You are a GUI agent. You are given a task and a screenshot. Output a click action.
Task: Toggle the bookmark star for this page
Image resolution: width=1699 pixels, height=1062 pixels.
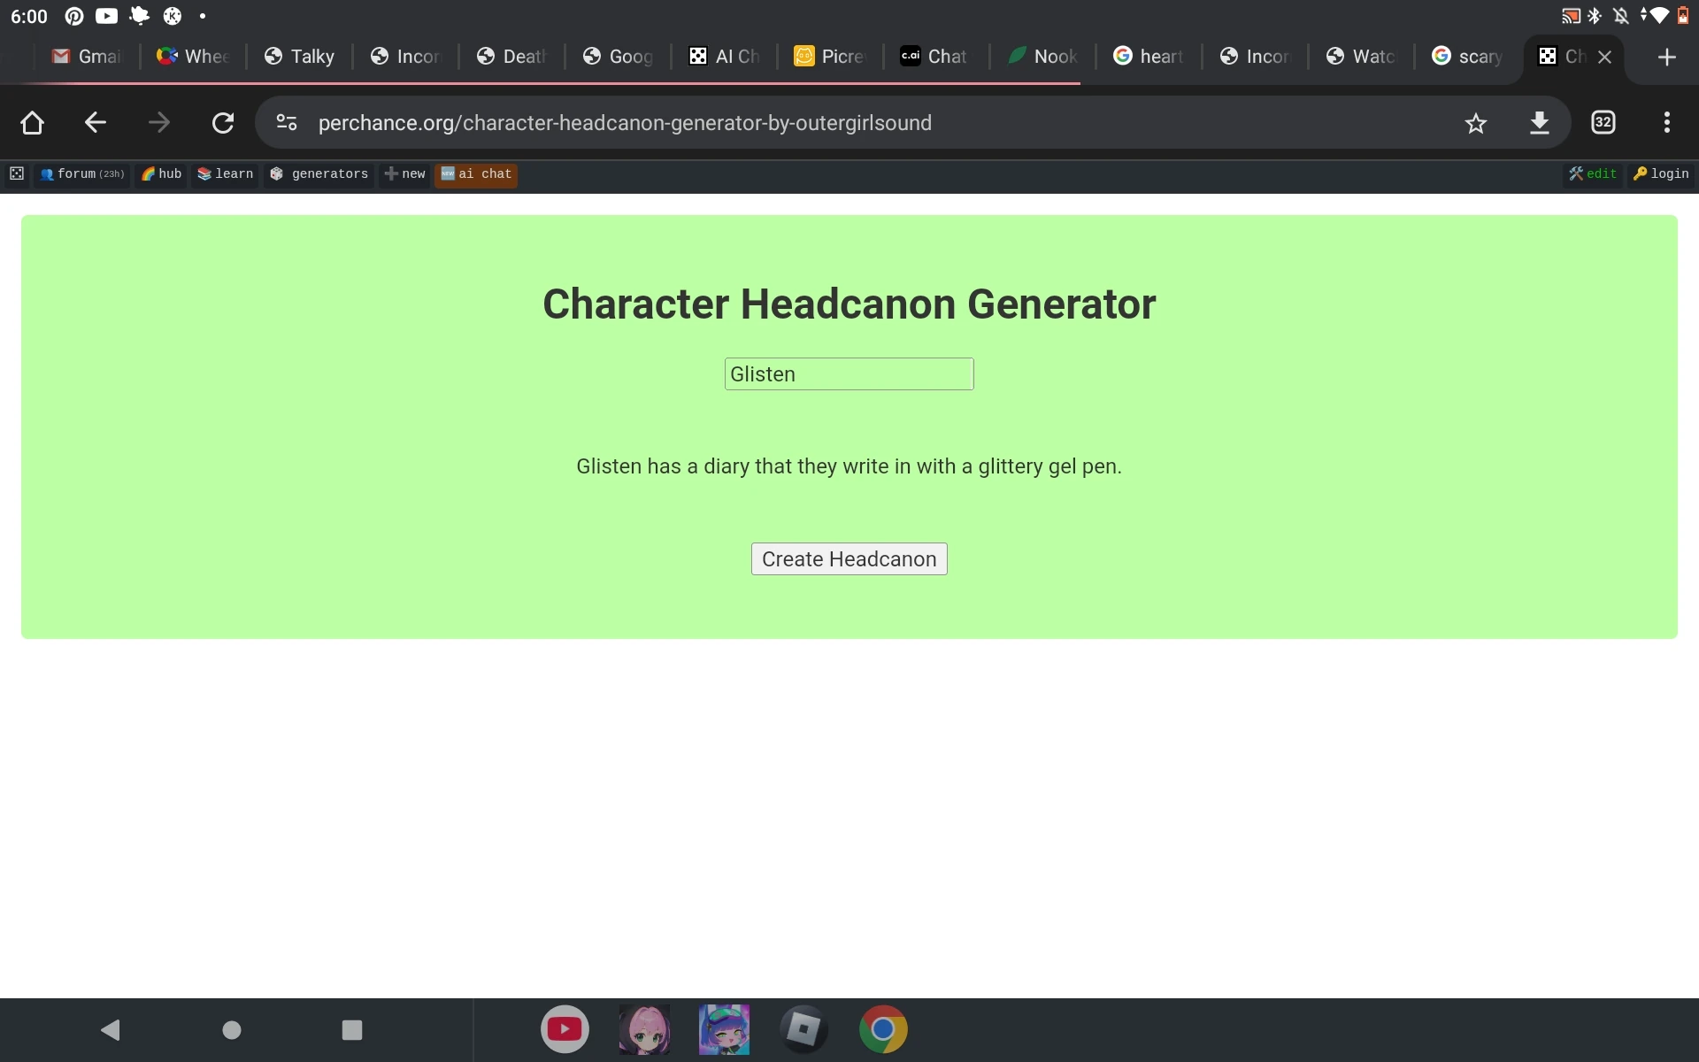click(1476, 123)
